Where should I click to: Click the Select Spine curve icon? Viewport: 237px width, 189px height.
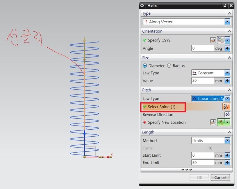click(x=226, y=107)
